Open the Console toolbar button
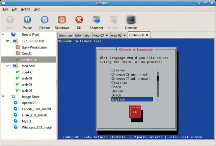Viewport: 216px width, 146px height. [131, 20]
